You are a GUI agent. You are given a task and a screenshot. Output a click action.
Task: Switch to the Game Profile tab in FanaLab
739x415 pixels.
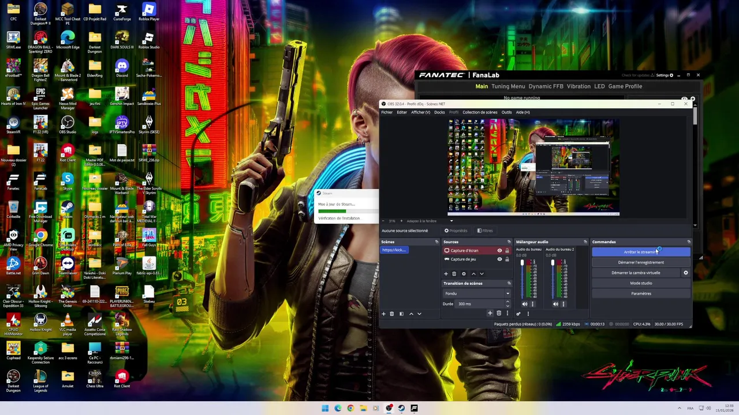625,86
